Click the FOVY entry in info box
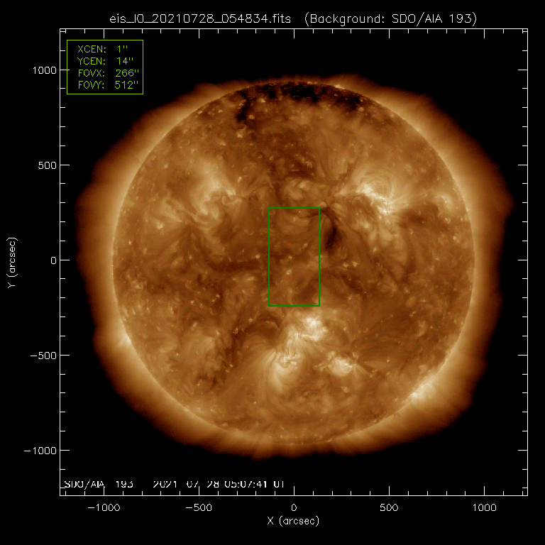The height and width of the screenshot is (545, 545). [104, 86]
